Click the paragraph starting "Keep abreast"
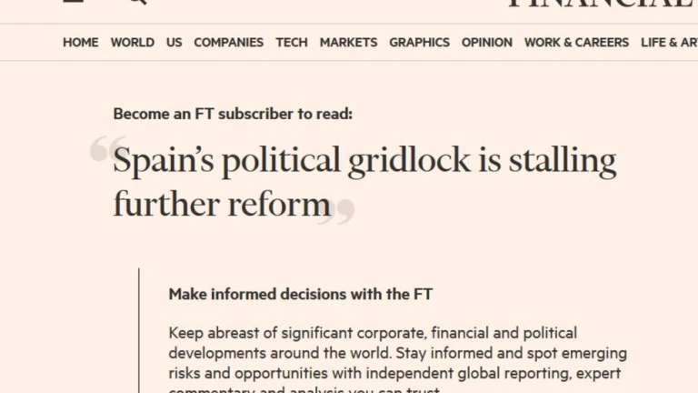This screenshot has width=698, height=393. (x=397, y=352)
